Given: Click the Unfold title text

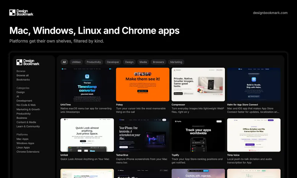Looking at the screenshot, I should (x=64, y=155).
